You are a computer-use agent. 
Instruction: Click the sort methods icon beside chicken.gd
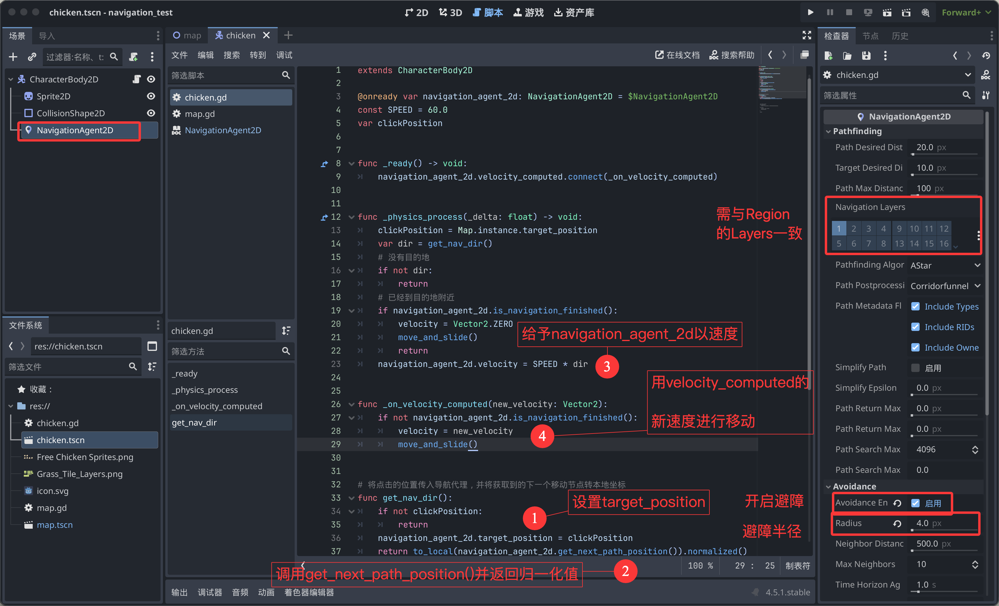(x=286, y=331)
